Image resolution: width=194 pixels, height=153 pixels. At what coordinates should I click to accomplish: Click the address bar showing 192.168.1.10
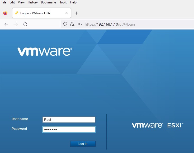click(x=132, y=24)
